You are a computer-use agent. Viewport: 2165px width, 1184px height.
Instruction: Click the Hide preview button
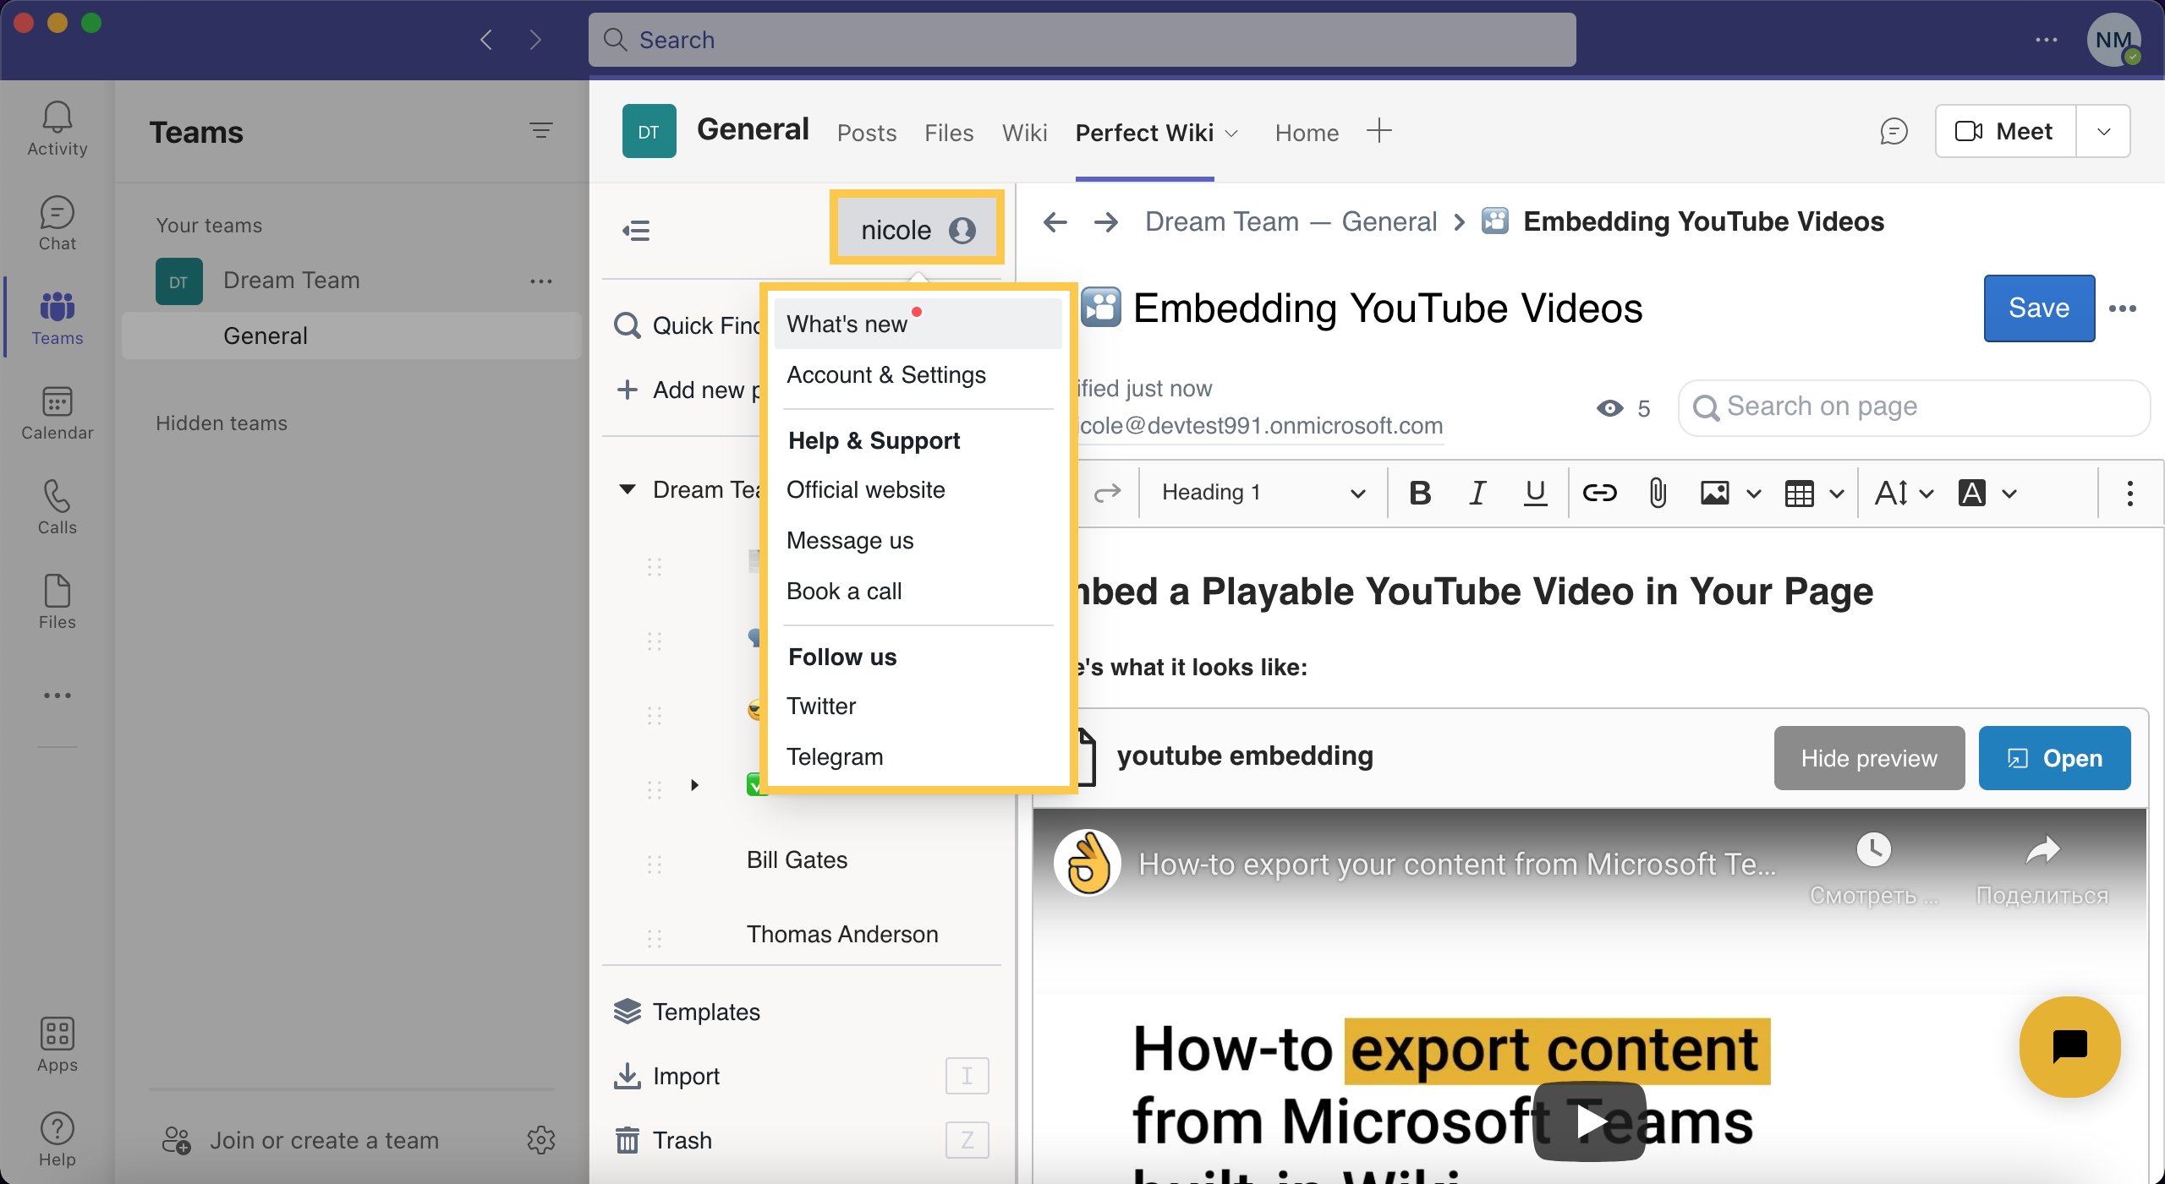(x=1868, y=758)
